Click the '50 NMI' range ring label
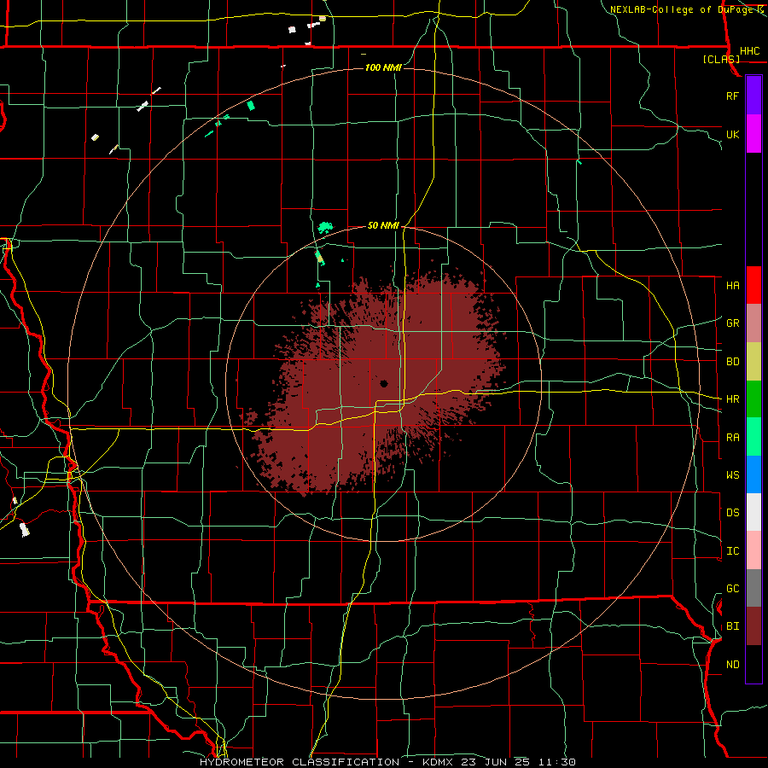768x768 pixels. (383, 225)
